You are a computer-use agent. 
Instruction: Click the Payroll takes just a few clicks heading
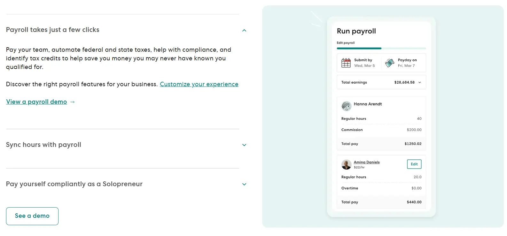53,30
